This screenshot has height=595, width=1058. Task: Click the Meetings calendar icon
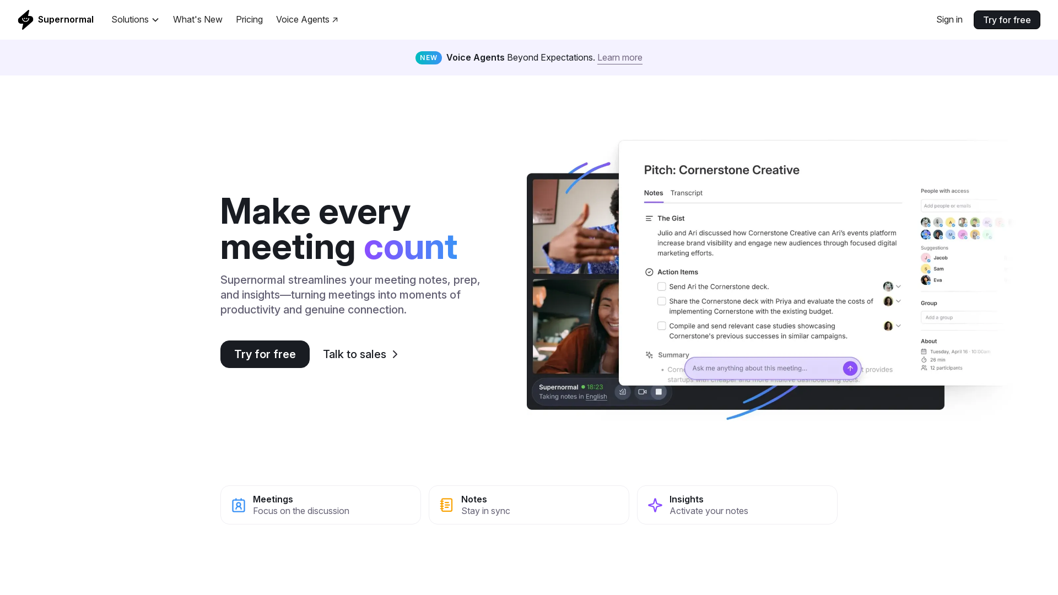(x=239, y=505)
